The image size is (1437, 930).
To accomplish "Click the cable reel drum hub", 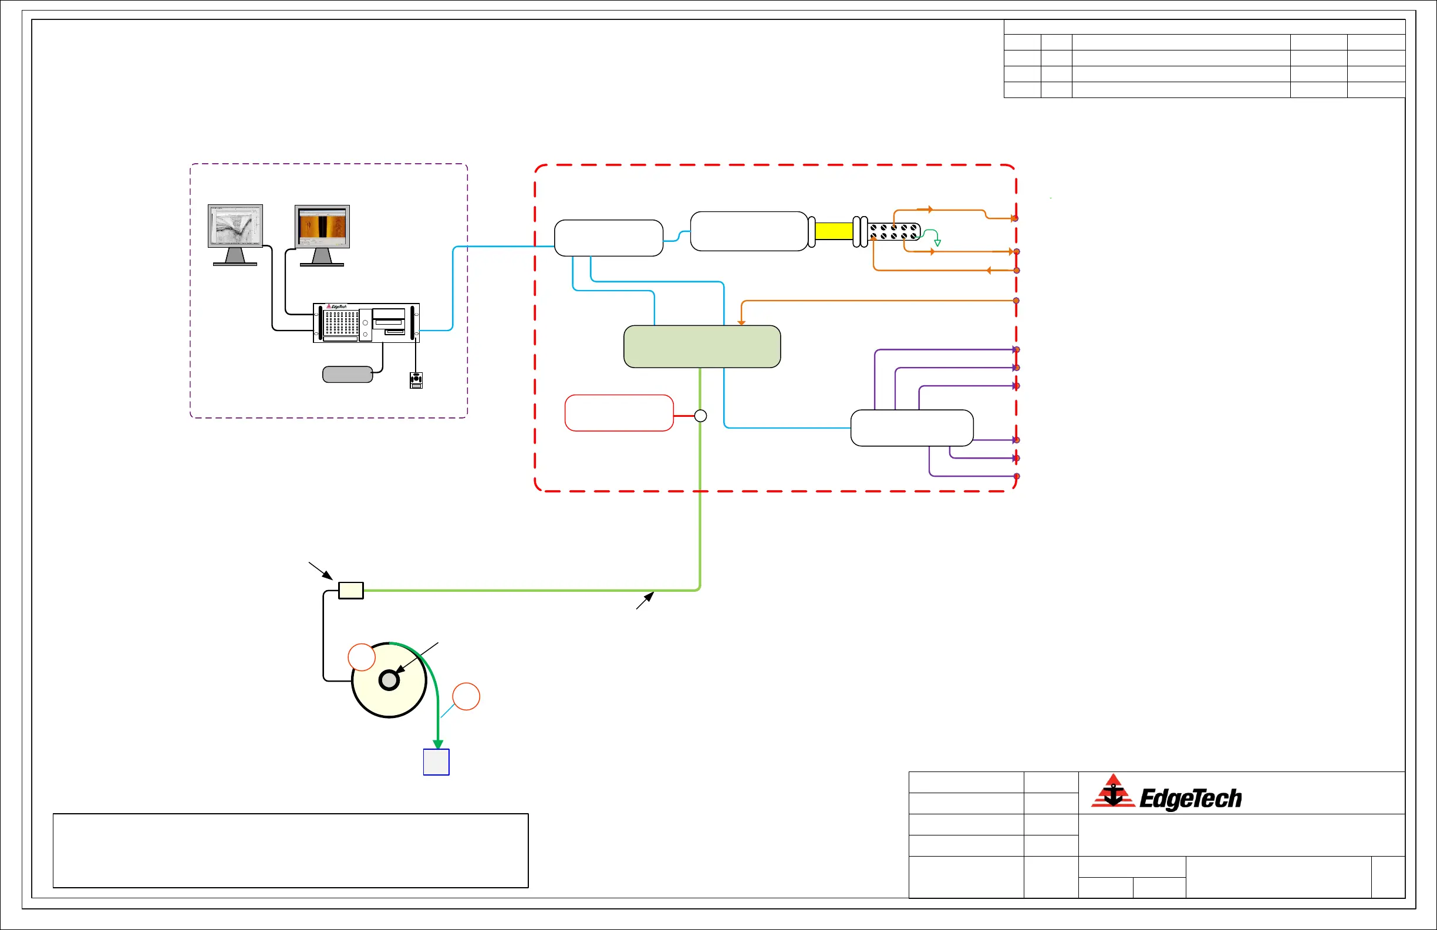I will (x=389, y=680).
